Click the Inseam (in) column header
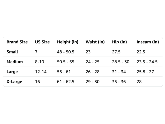 [x=148, y=42]
